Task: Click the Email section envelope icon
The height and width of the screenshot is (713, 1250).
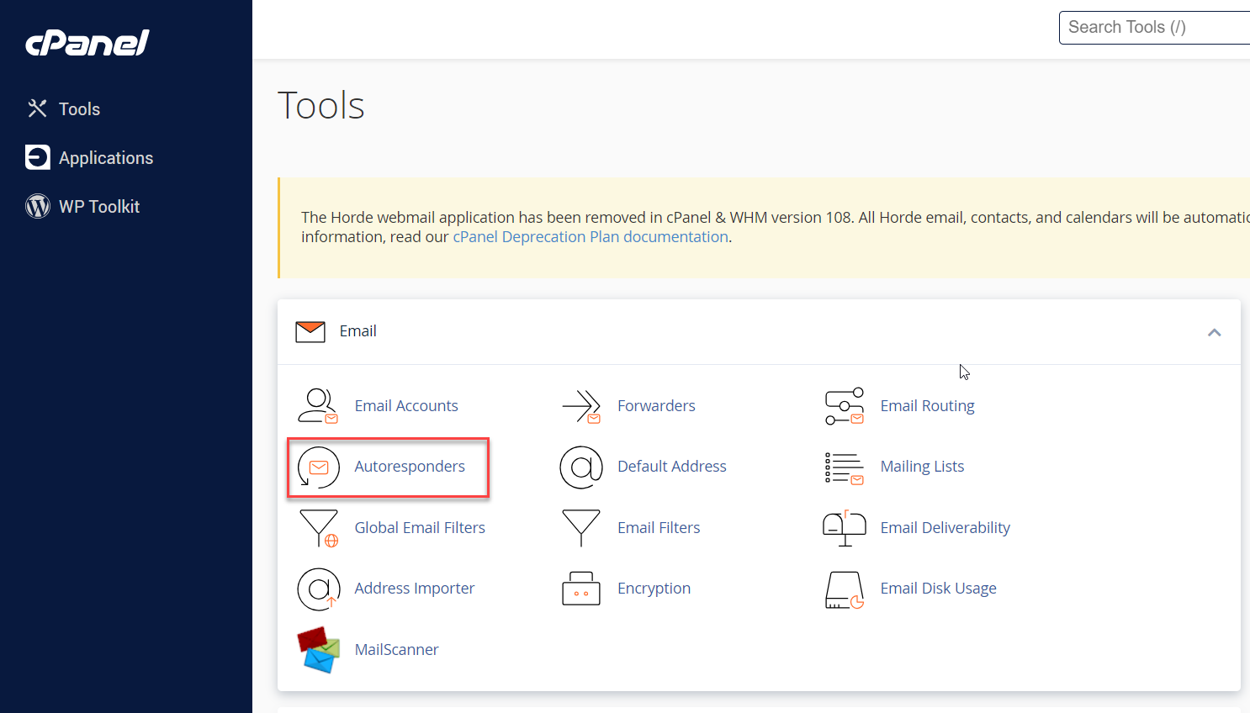Action: (x=310, y=331)
